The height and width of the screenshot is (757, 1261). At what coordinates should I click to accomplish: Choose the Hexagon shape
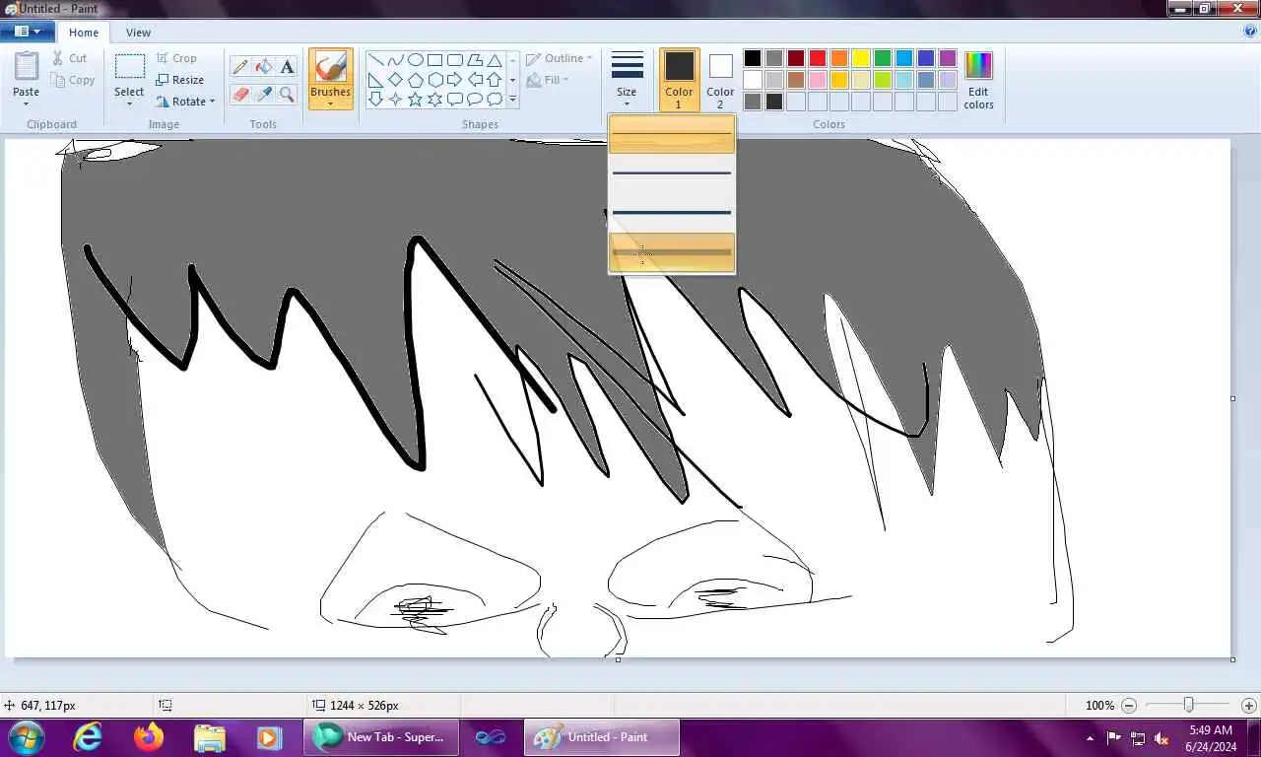coord(434,80)
